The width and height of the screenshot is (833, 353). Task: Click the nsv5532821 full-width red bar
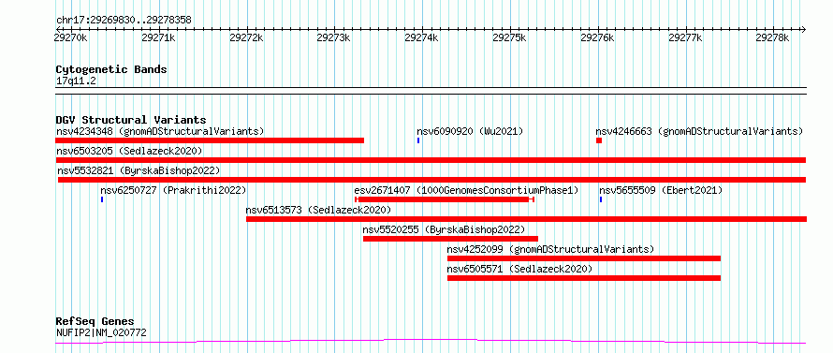431,180
